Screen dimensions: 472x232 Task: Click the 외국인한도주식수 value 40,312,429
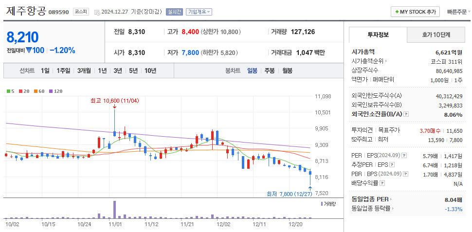pos(449,96)
